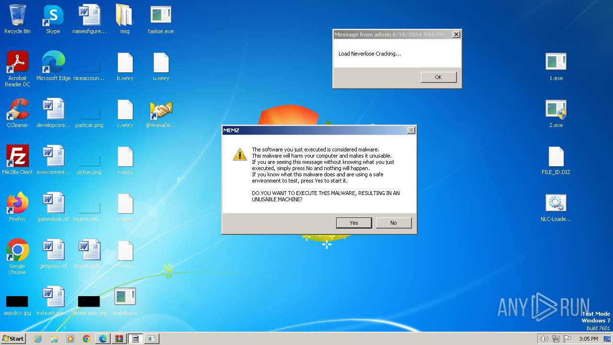Viewport: 613px width, 345px height.
Task: Select the girlsprice.rtf document
Action: click(x=53, y=254)
